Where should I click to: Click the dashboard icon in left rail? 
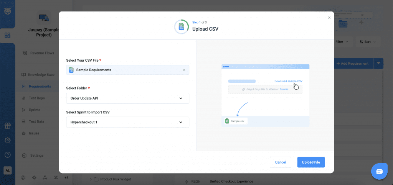(x=7, y=36)
